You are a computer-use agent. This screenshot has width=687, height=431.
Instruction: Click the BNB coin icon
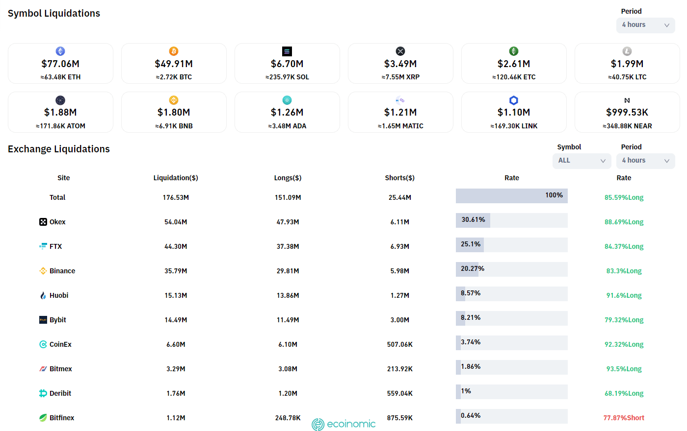[x=174, y=100]
